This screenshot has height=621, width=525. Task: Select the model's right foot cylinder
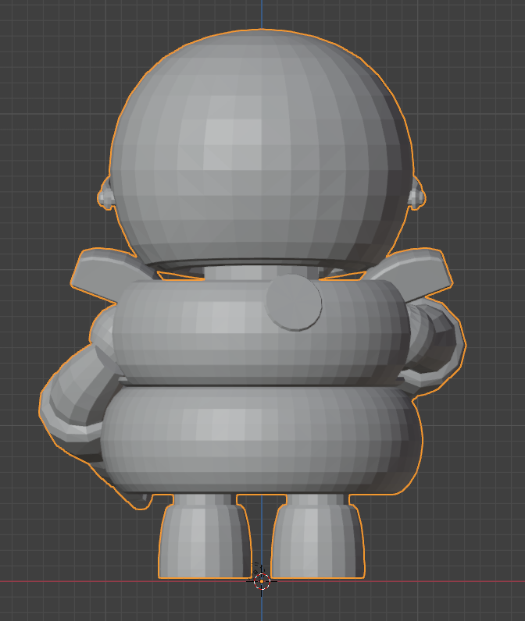[x=317, y=541]
